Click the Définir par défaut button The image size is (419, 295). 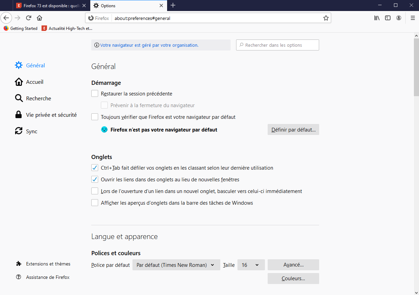pos(293,130)
